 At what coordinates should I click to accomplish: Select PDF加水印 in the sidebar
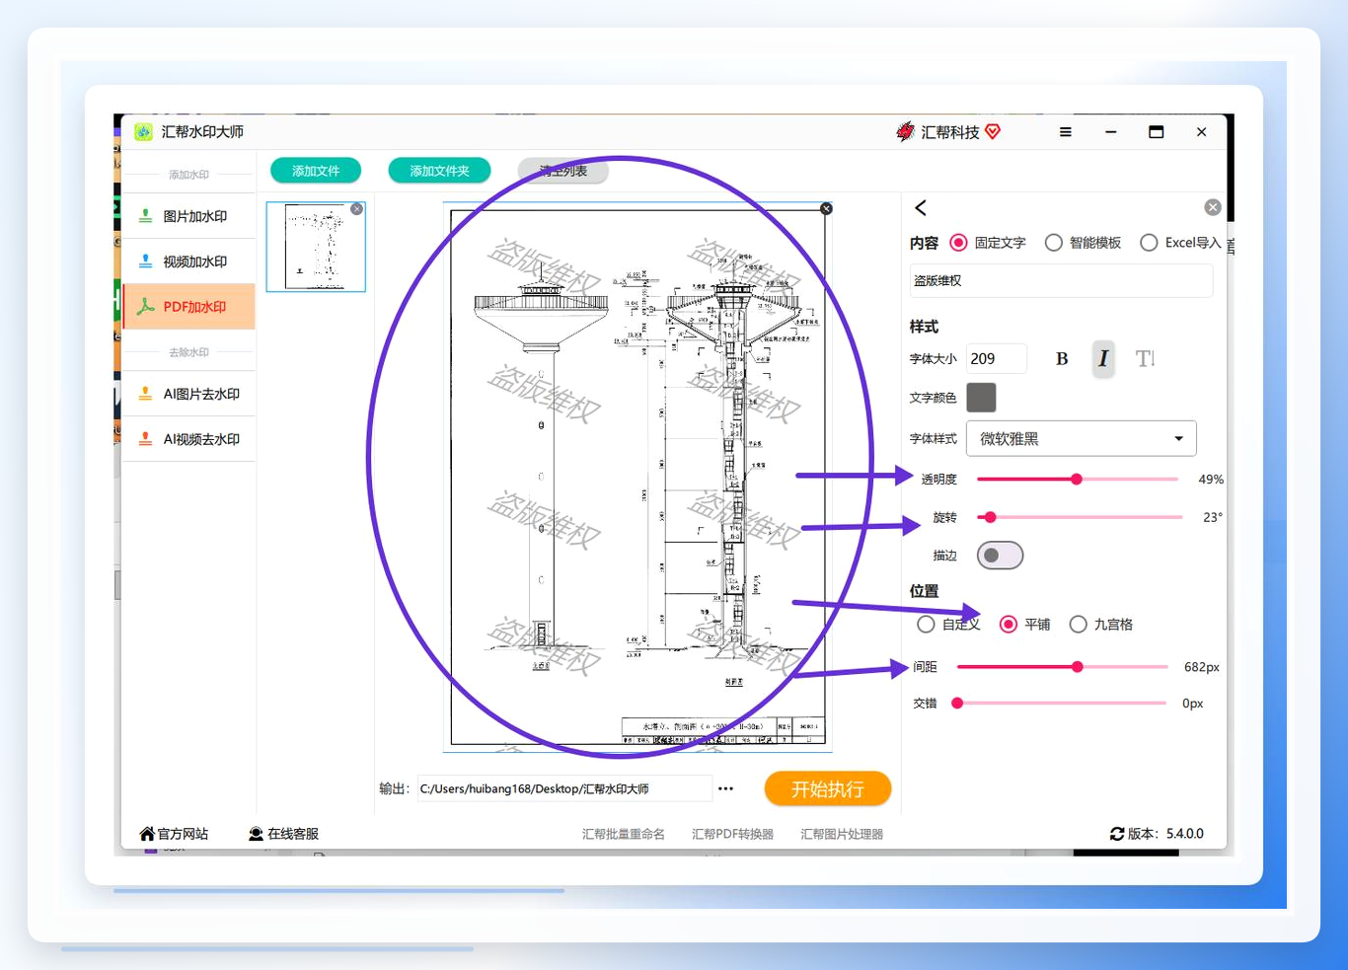pos(188,307)
